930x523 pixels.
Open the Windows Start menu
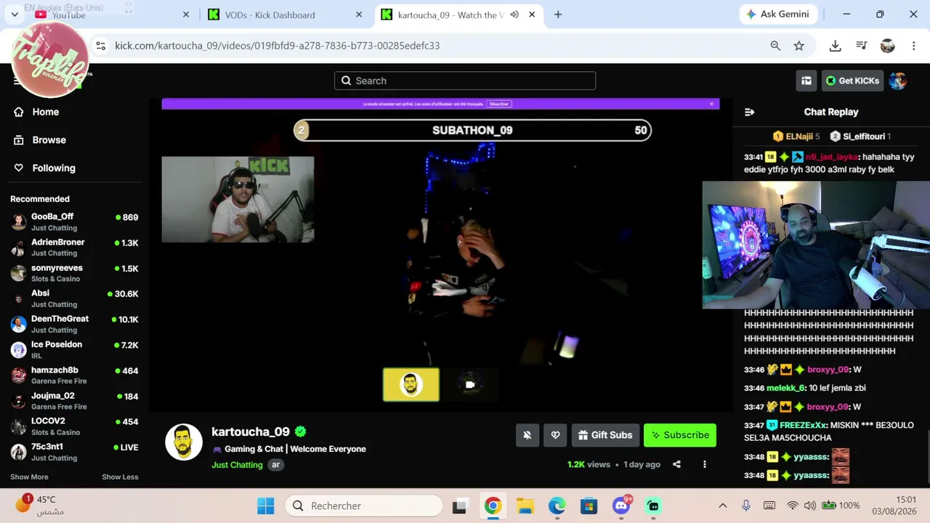(x=266, y=506)
